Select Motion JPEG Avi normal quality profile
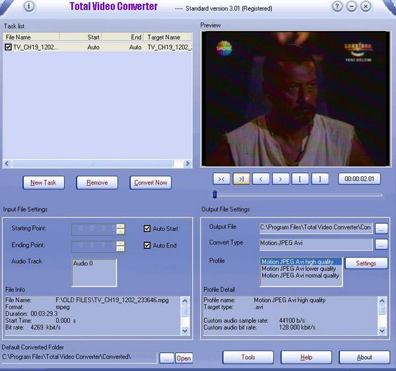The width and height of the screenshot is (396, 371). click(300, 276)
